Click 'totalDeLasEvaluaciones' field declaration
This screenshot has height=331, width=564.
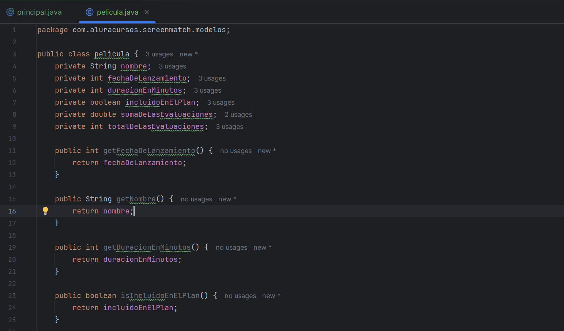[x=156, y=126]
